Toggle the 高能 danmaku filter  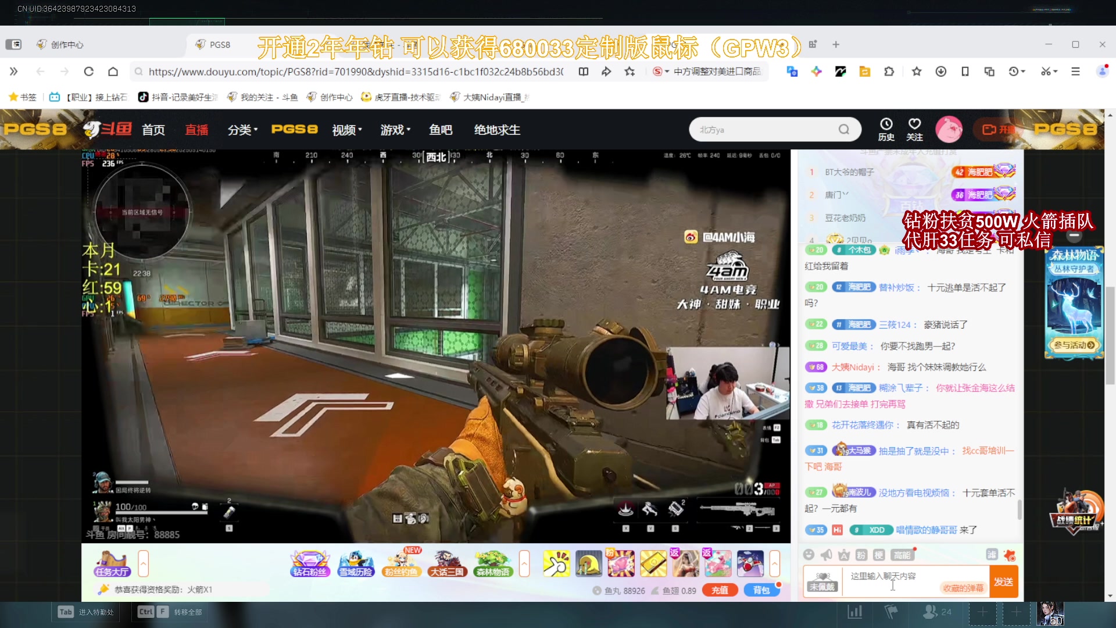(x=902, y=555)
